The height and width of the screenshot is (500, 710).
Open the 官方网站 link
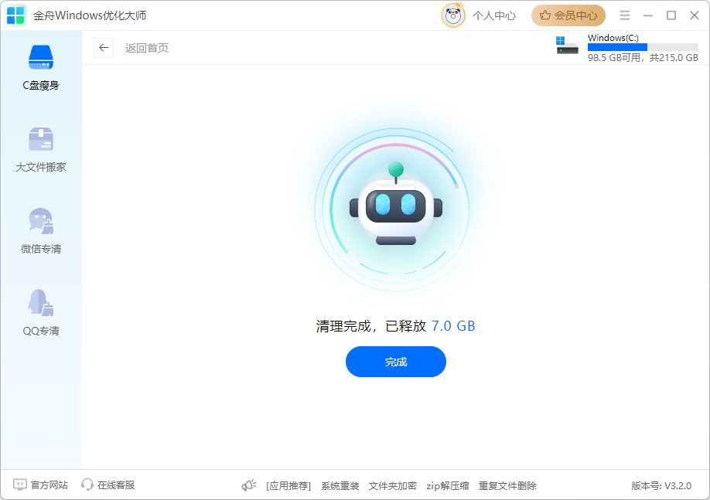[41, 485]
